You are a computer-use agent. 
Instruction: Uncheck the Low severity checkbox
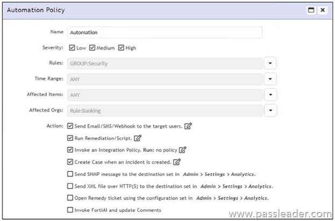(72, 48)
